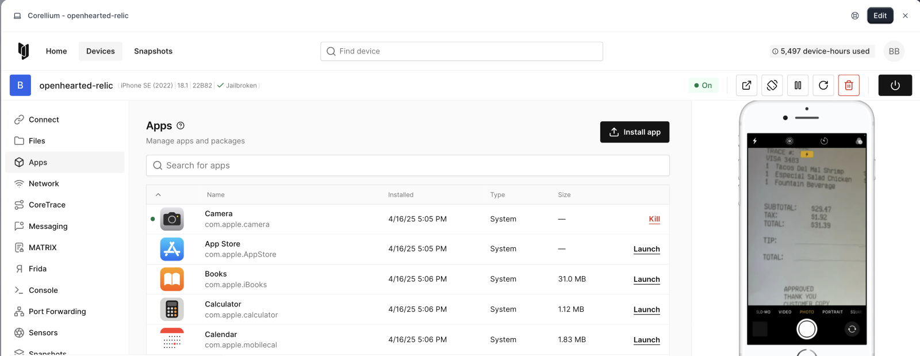Click the Calendar app icon
The image size is (920, 356).
click(172, 339)
